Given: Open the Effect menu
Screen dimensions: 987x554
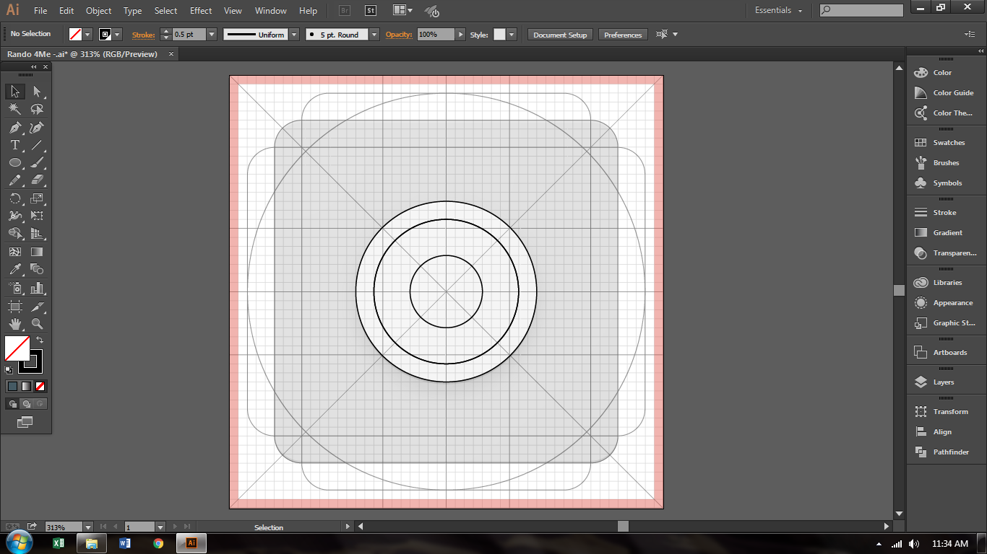Looking at the screenshot, I should [201, 11].
